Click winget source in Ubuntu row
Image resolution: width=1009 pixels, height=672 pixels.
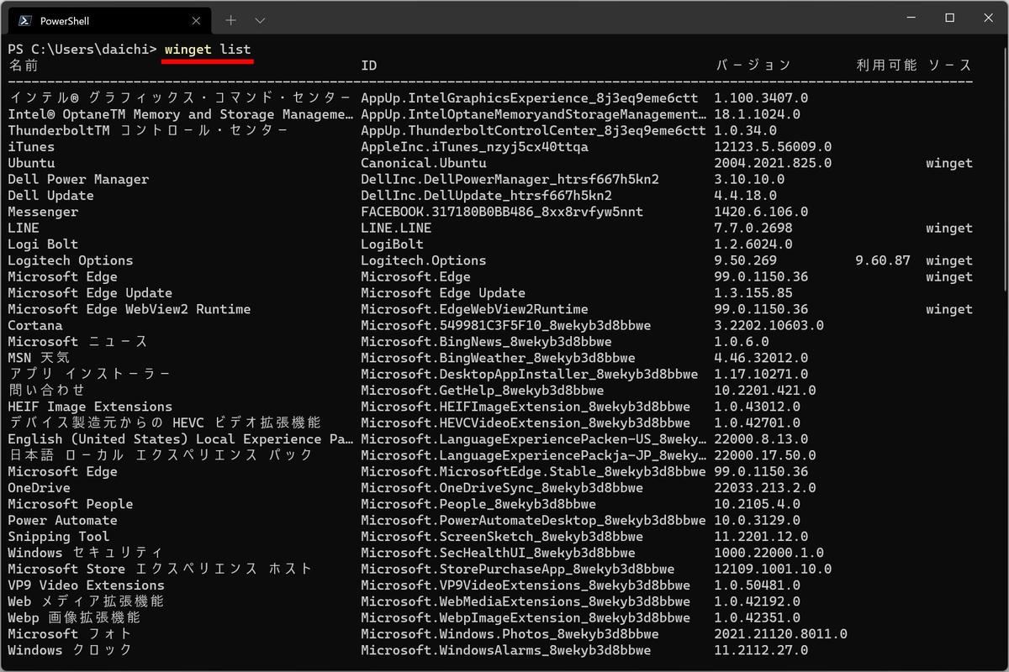point(949,163)
